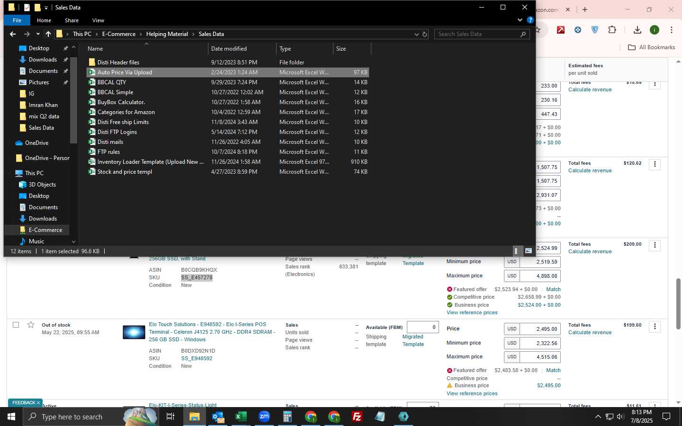
Task: Open Chrome Downloads icon
Action: (637, 30)
